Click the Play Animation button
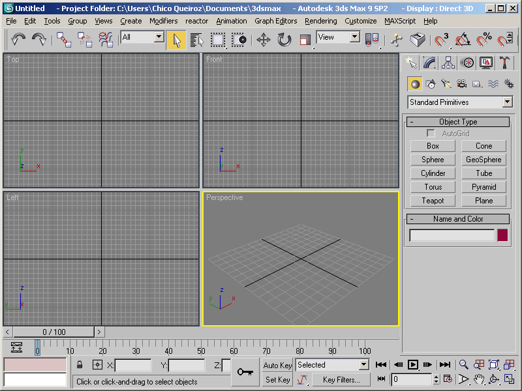The height and width of the screenshot is (391, 522). (x=413, y=365)
